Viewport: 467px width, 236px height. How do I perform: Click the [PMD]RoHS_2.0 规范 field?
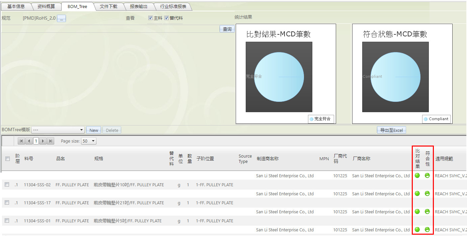pyautogui.click(x=39, y=18)
